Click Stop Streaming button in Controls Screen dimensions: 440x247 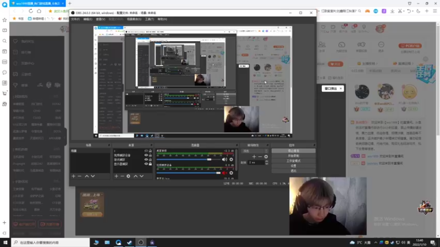pyautogui.click(x=293, y=151)
